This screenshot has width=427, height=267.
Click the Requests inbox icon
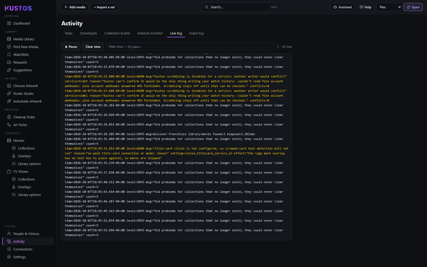(x=9, y=62)
